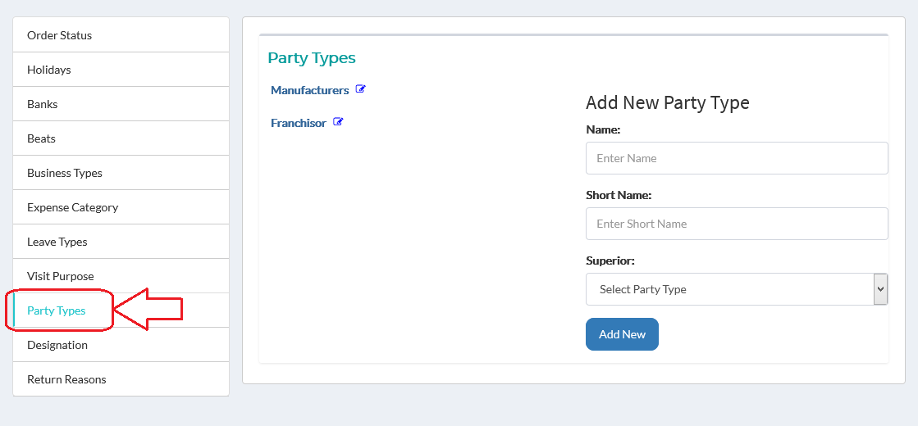Click the Manufacturers party type link

[x=310, y=90]
